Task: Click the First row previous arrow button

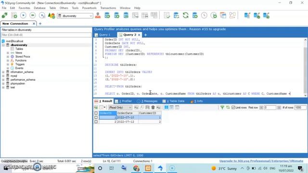Action: 261,108
